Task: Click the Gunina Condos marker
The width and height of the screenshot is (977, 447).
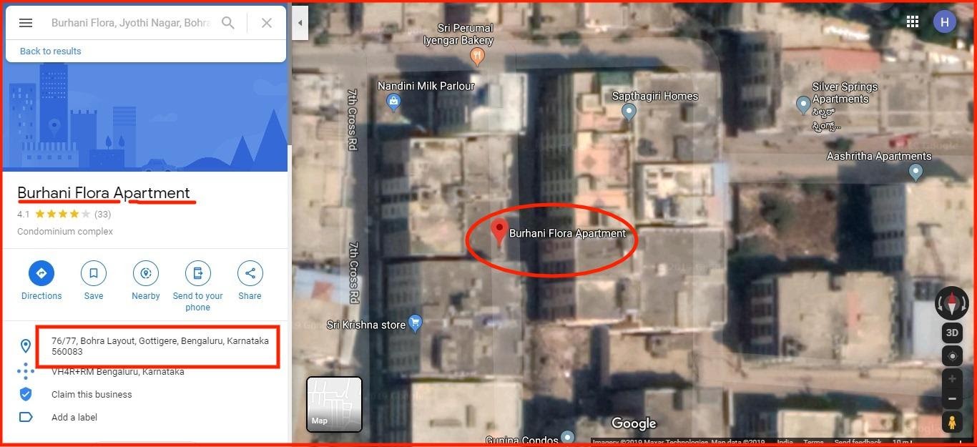Action: tap(567, 436)
